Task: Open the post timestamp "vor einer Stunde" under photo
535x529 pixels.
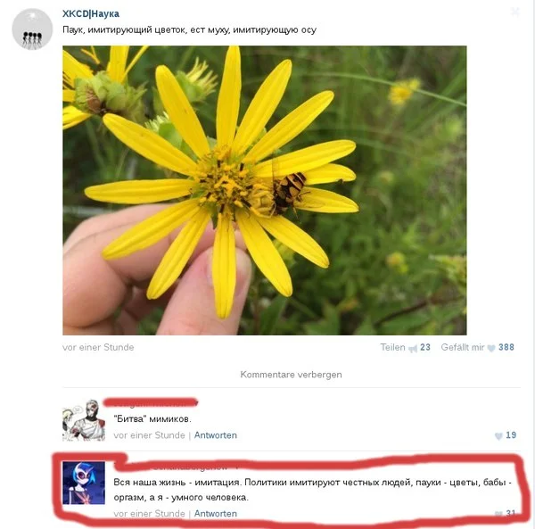Action: click(x=98, y=347)
